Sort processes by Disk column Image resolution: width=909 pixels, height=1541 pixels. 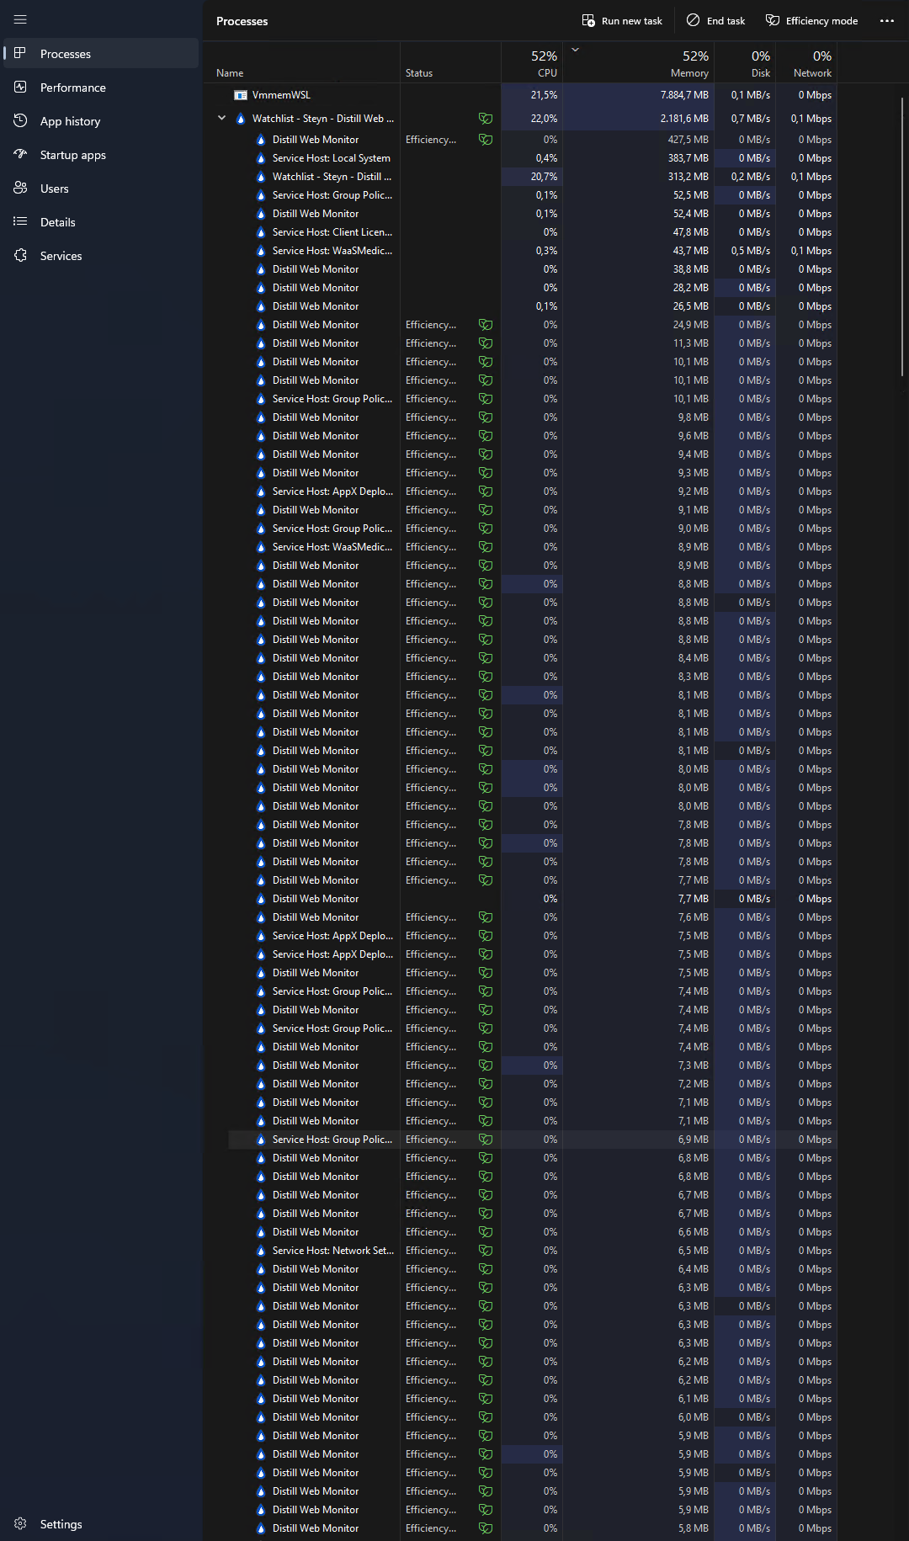pyautogui.click(x=745, y=63)
